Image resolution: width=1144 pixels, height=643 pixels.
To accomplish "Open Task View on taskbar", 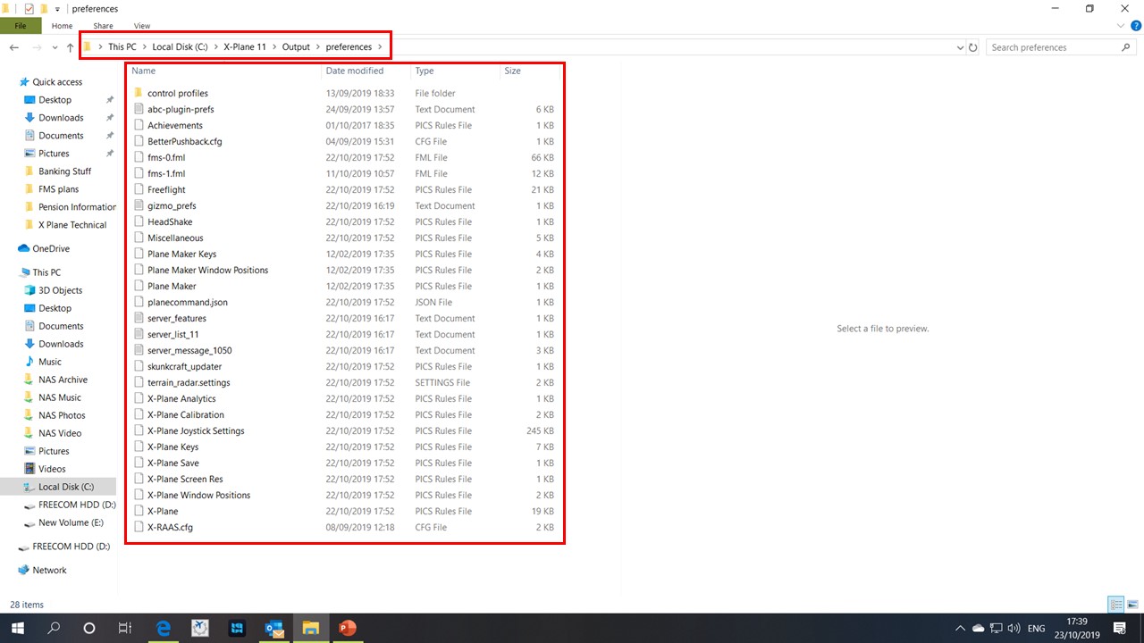I will pyautogui.click(x=125, y=628).
